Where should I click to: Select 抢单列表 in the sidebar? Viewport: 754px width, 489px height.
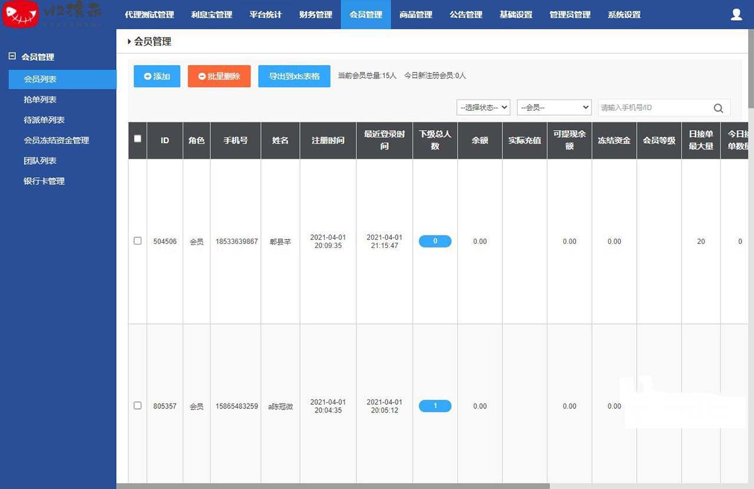coord(40,100)
